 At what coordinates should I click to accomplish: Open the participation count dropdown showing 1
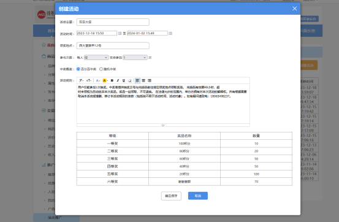(x=135, y=58)
